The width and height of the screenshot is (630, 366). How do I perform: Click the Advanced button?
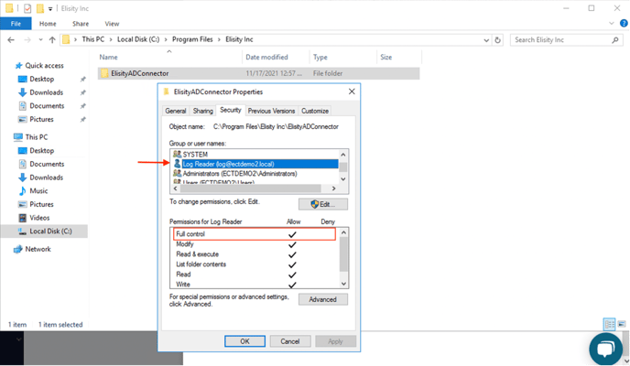pos(322,299)
